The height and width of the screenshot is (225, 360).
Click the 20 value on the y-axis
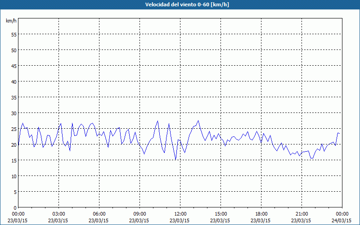(14, 144)
